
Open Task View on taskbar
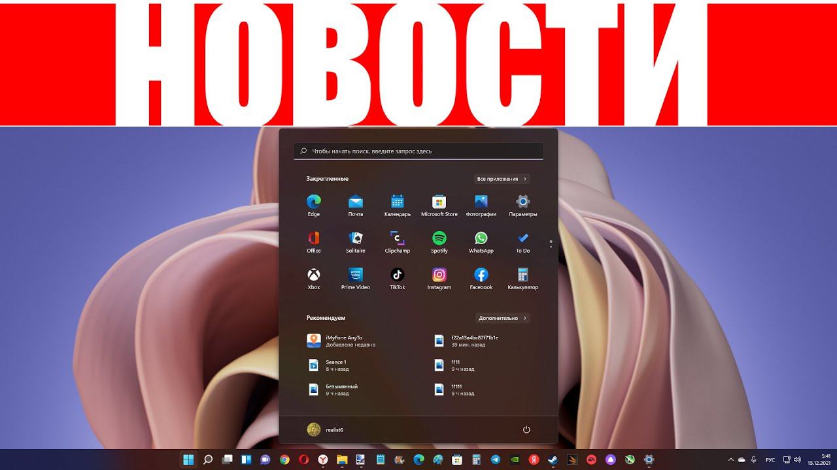point(227,460)
